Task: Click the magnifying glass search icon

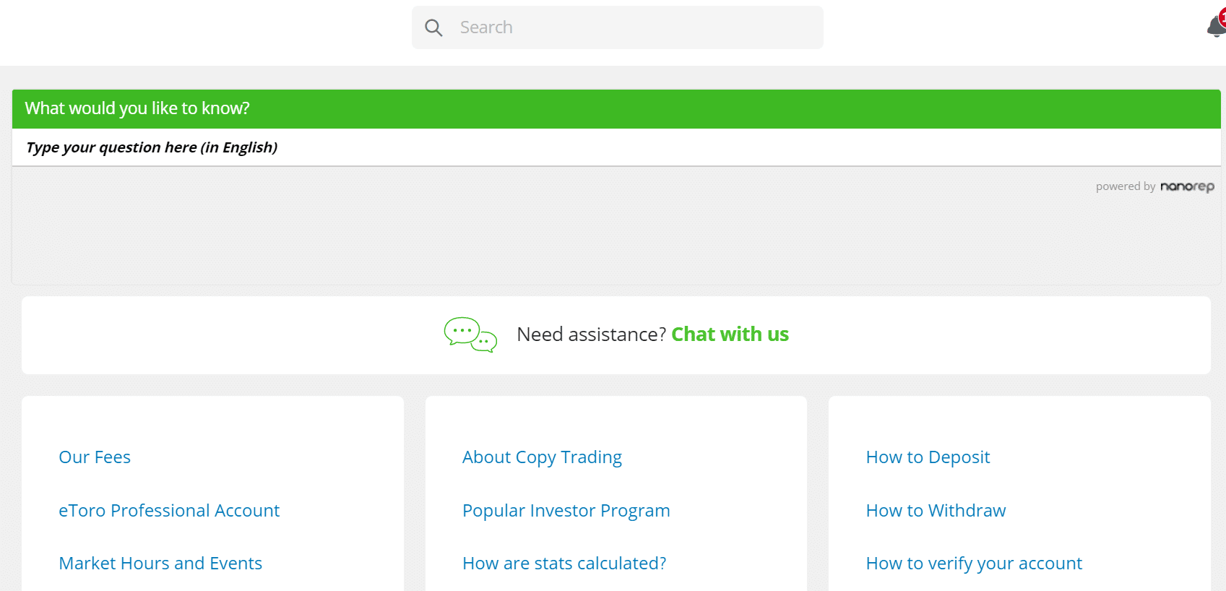Action: 433,28
